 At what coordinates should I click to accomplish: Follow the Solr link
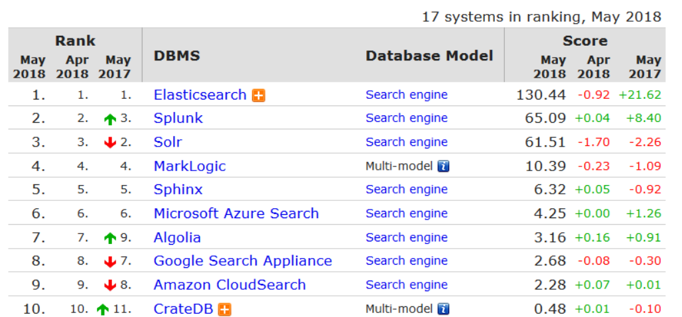[168, 142]
